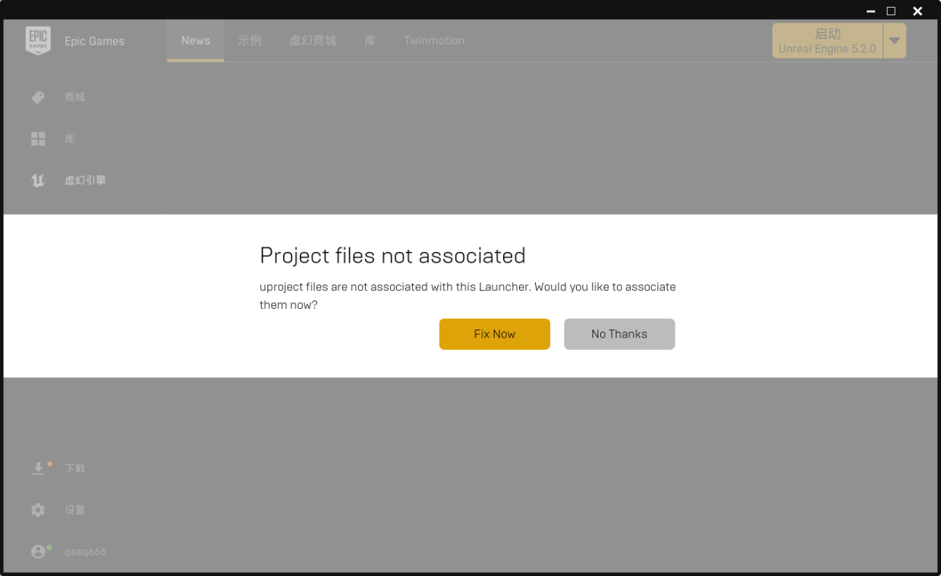Open the 虚幻商城 tab
941x576 pixels.
pos(313,41)
